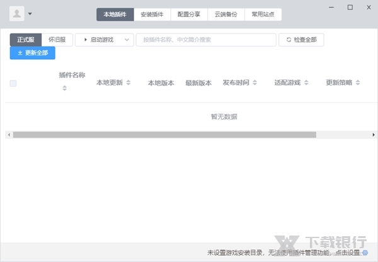
Task: Tick the select-all checkbox in table header
Action: pyautogui.click(x=13, y=83)
